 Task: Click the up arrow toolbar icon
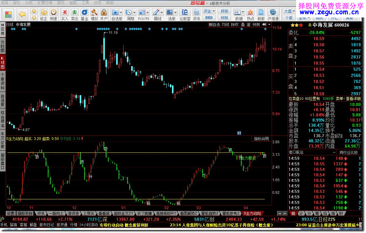pos(34,11)
